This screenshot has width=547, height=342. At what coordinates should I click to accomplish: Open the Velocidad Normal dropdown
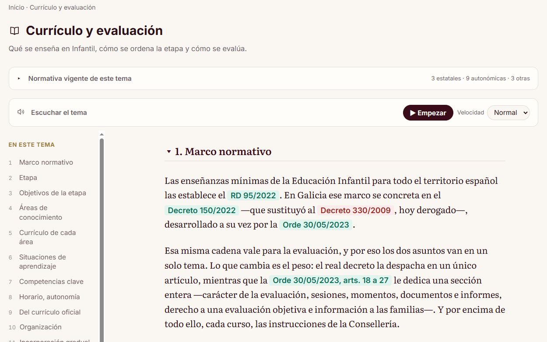(x=508, y=113)
